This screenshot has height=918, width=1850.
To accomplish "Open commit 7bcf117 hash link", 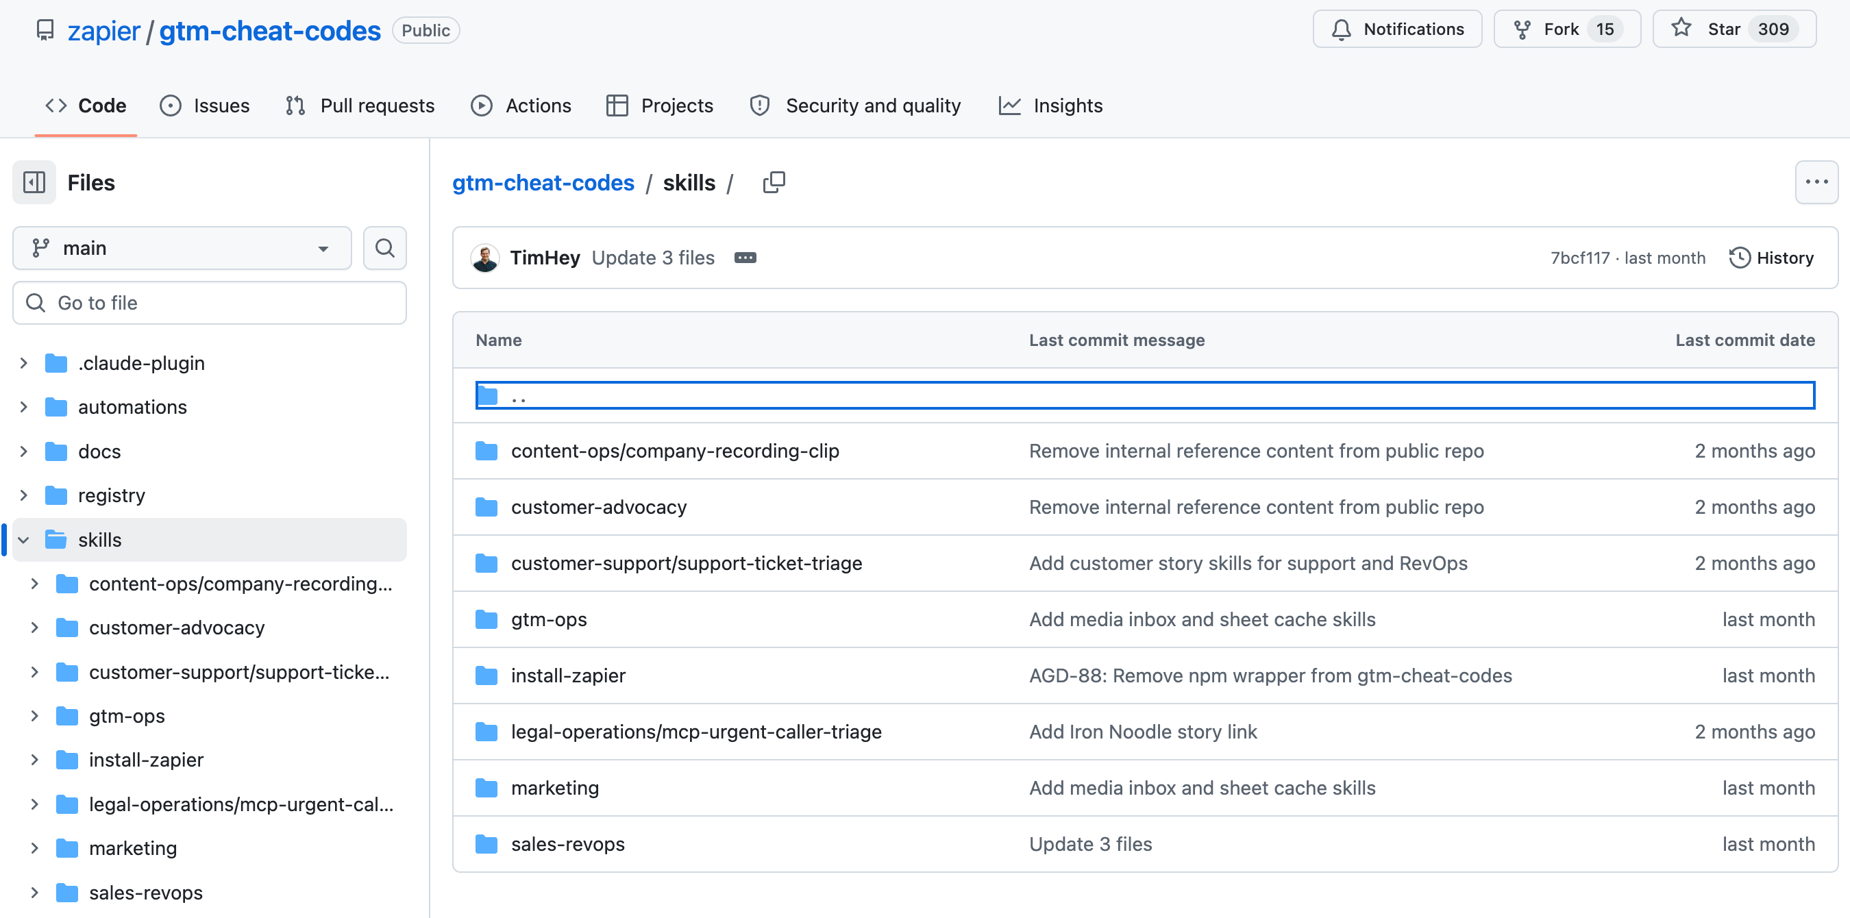I will coord(1580,258).
